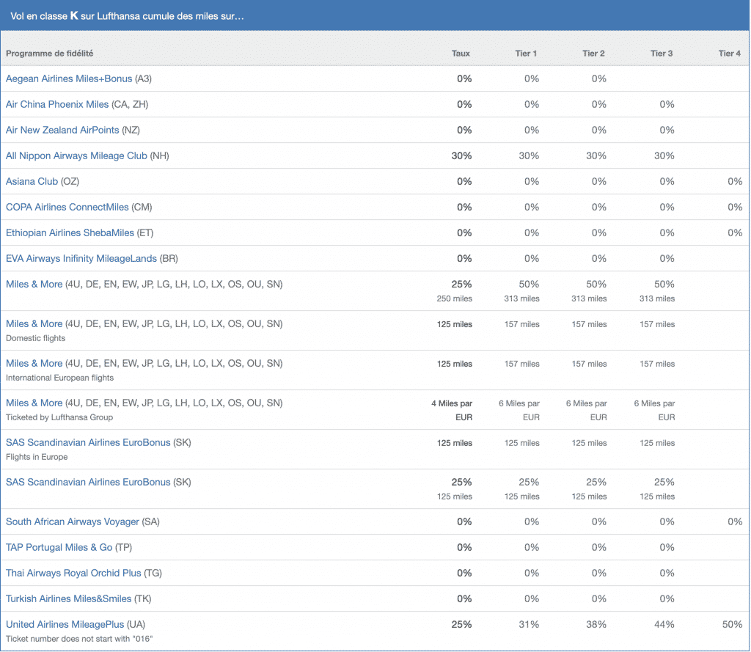Select the 44% Tier 3 value for United Airlines
751x652 pixels.
coord(664,625)
